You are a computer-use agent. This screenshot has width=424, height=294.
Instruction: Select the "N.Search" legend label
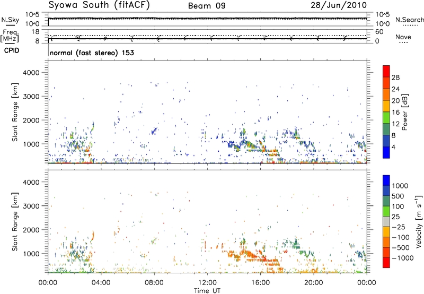click(x=410, y=20)
